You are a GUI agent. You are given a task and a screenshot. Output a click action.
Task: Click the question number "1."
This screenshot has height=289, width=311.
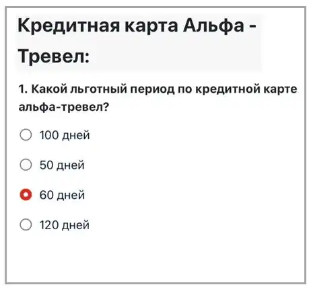(23, 89)
